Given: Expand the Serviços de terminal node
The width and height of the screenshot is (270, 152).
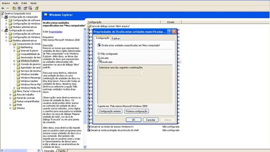Looking at the screenshot, I should coord(14,71).
